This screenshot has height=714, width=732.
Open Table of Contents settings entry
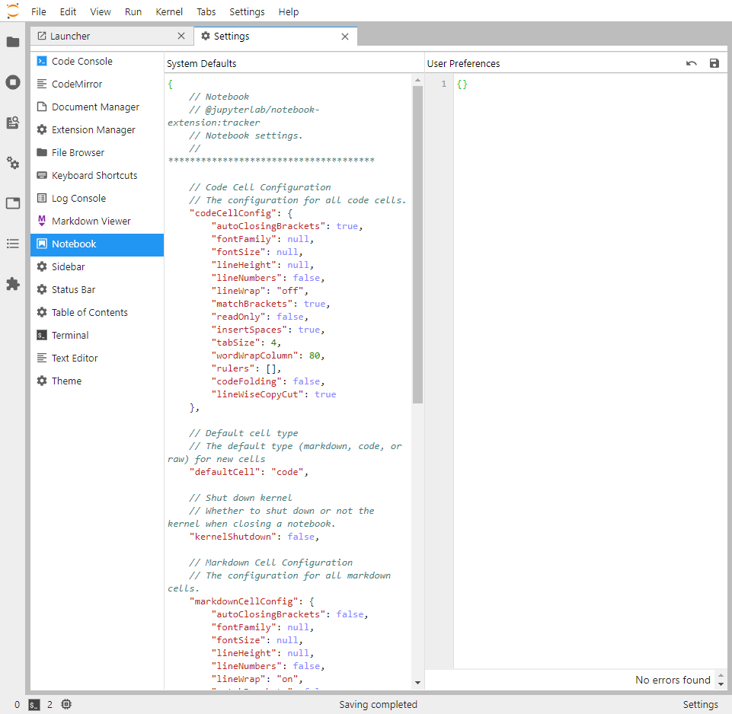coord(97,313)
